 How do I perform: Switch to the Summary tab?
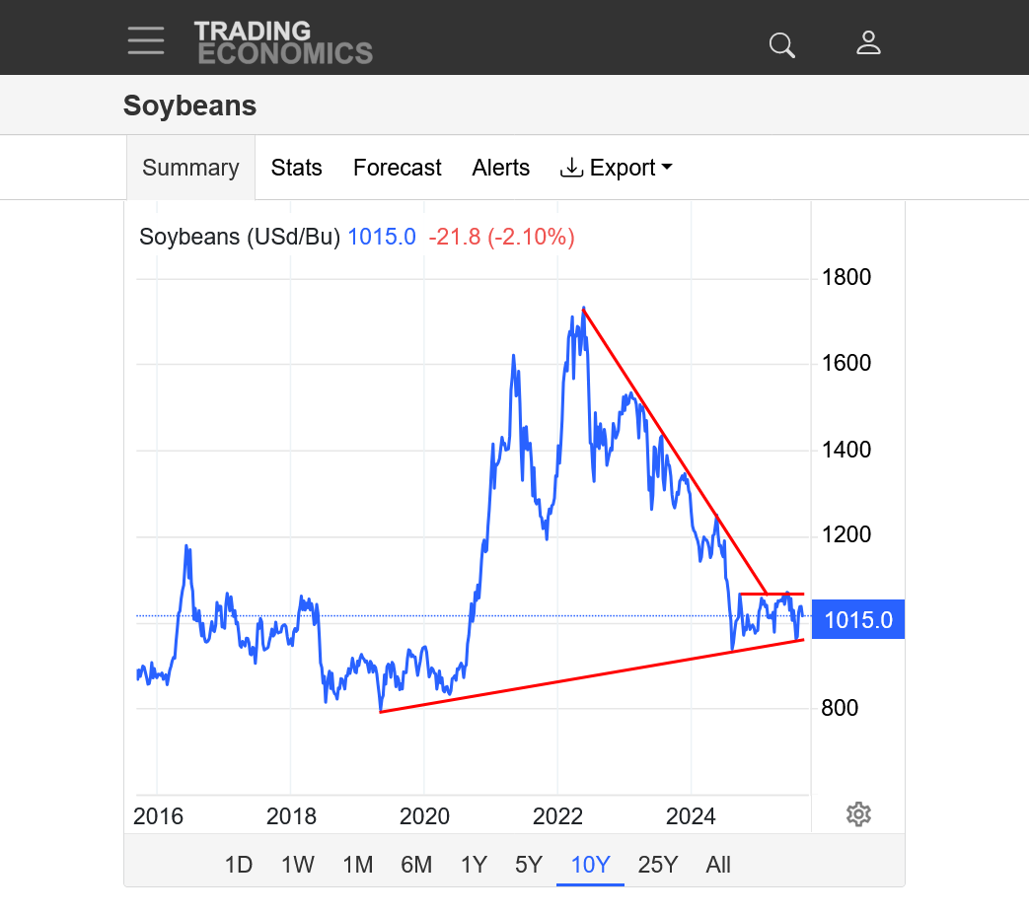coord(190,168)
